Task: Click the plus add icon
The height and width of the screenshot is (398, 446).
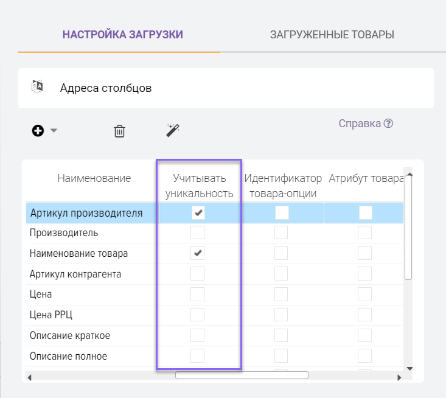Action: pos(38,130)
